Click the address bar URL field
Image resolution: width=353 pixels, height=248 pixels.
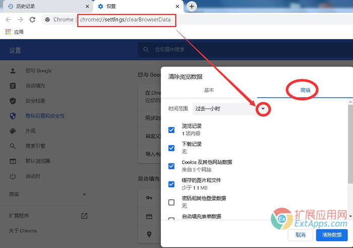coord(126,20)
